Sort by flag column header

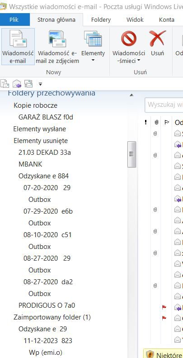click(x=167, y=123)
